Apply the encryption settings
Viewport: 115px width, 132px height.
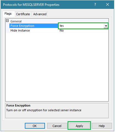79,126
